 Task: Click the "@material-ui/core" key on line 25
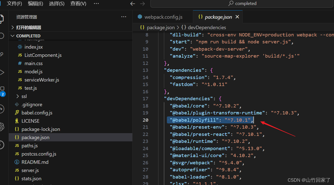pyautogui.click(x=197, y=155)
